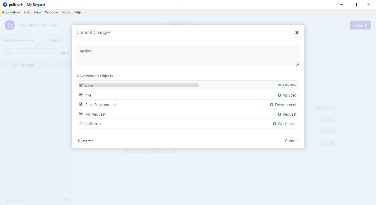This screenshot has width=376, height=205.
Task: Open the master branch dropdown button
Action: (x=360, y=25)
